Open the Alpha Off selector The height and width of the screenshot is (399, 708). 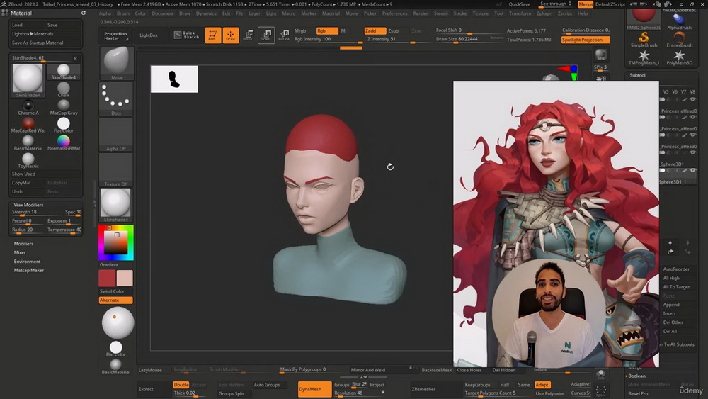click(116, 134)
